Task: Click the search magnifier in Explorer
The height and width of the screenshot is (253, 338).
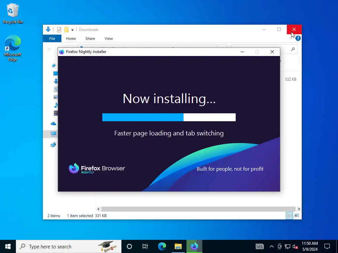Action: (x=293, y=49)
